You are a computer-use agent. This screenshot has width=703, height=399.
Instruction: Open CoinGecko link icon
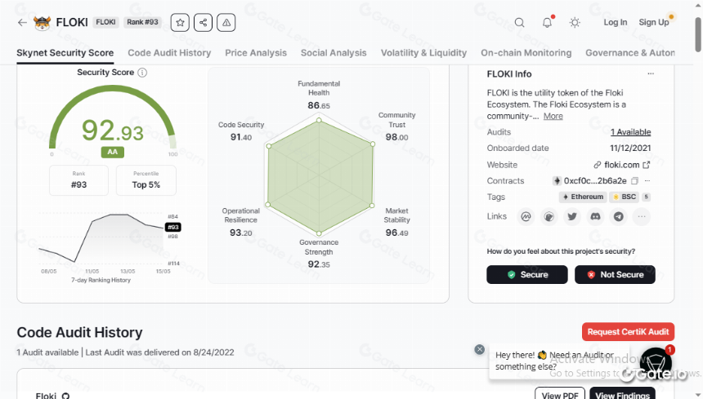pos(549,216)
